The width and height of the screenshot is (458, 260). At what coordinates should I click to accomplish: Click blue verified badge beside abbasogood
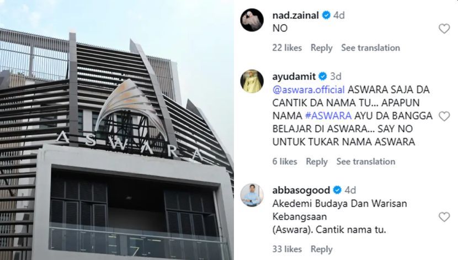pos(337,190)
